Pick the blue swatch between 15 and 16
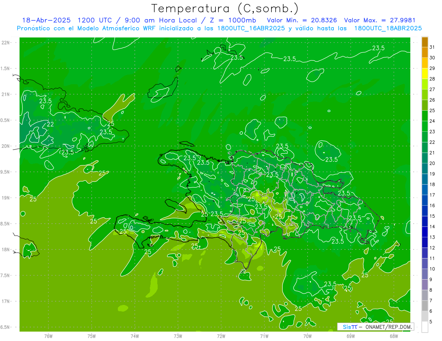This screenshot has width=442, height=341. [x=425, y=211]
